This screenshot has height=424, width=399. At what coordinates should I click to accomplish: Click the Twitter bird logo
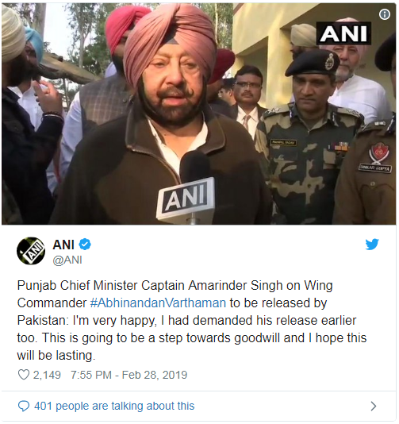(372, 245)
